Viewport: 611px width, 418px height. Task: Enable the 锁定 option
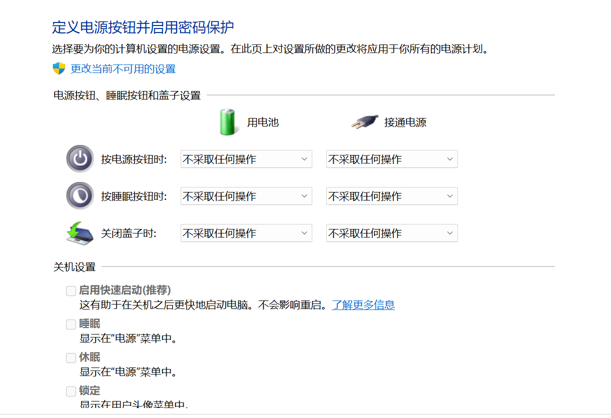[x=71, y=391]
